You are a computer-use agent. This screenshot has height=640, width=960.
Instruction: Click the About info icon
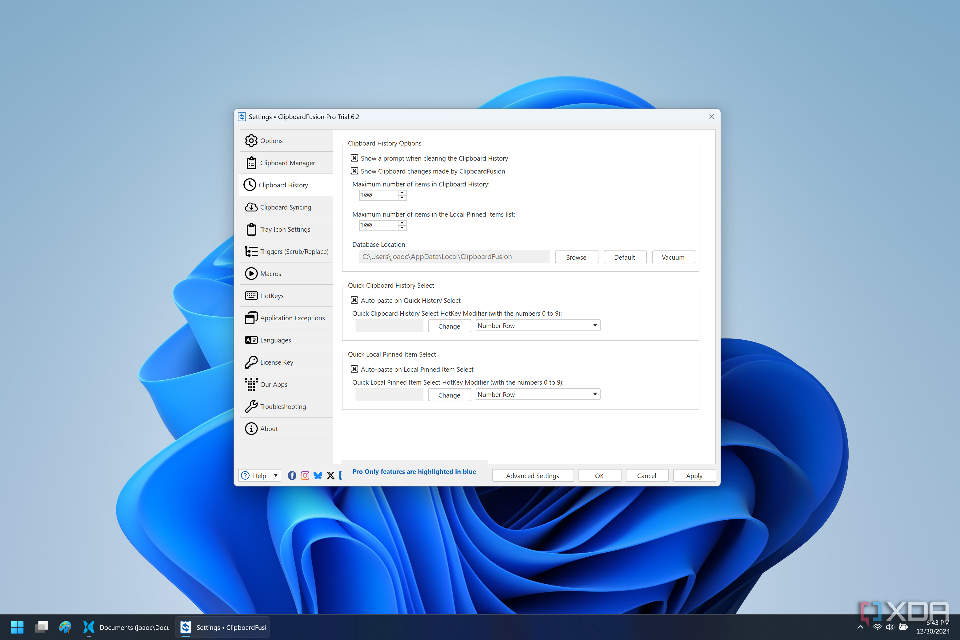251,429
